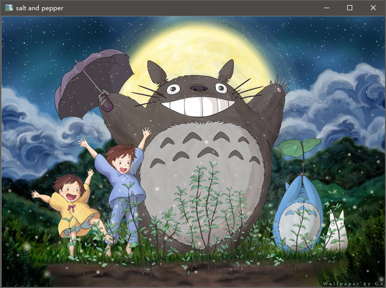The width and height of the screenshot is (386, 288).
Task: Click the "salt and pepper" title text
Action: coord(40,8)
